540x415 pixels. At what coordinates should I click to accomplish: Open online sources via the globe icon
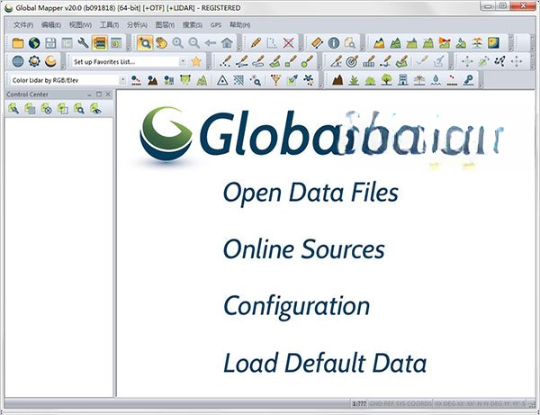click(x=34, y=43)
